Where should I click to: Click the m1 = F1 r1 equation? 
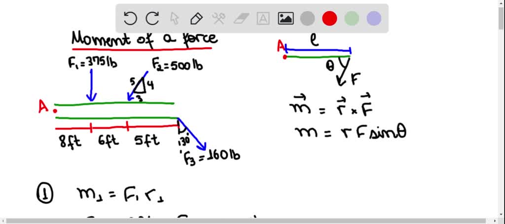coord(120,195)
